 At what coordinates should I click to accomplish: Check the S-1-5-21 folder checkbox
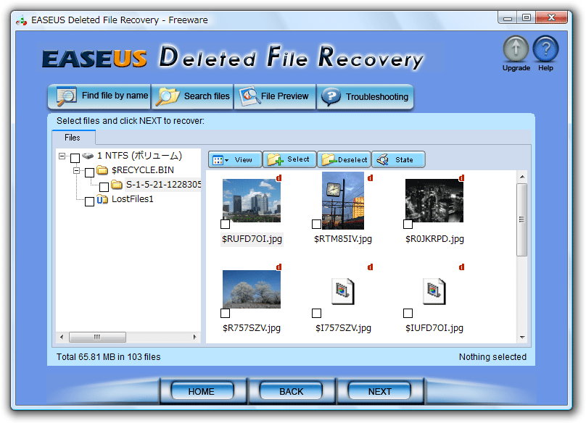coord(104,187)
